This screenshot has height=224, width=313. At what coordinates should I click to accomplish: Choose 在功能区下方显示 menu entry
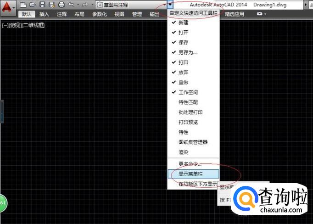(x=193, y=184)
